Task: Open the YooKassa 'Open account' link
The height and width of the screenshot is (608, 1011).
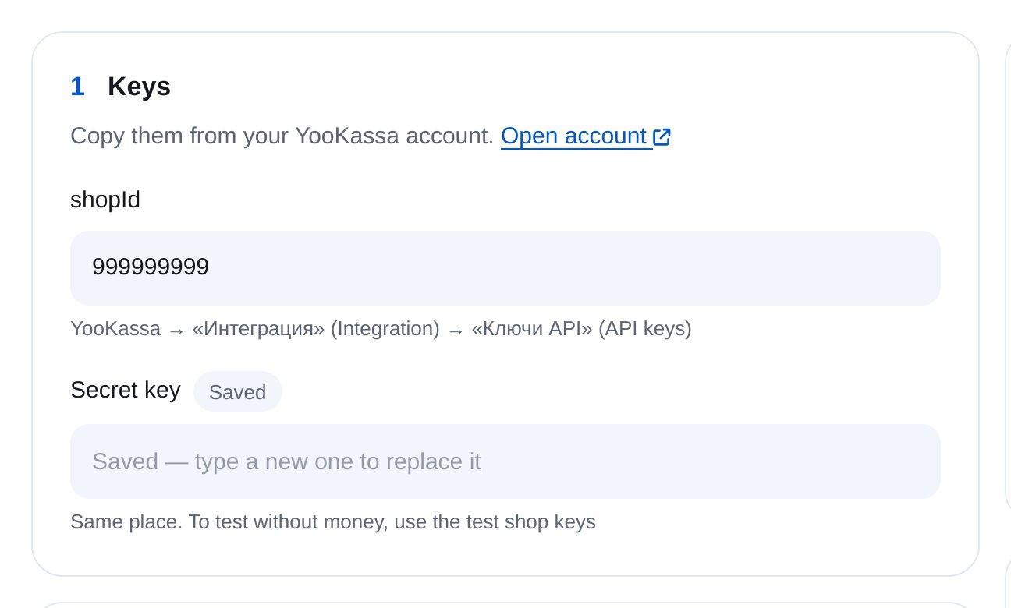Action: point(586,136)
